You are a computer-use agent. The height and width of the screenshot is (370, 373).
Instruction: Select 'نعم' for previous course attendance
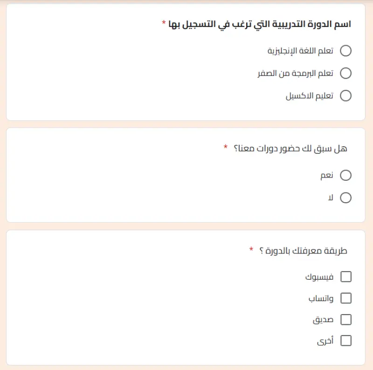(345, 176)
